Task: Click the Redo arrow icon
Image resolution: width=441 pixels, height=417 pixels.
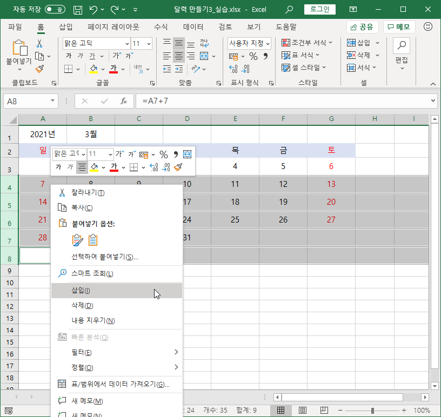Action: (115, 10)
